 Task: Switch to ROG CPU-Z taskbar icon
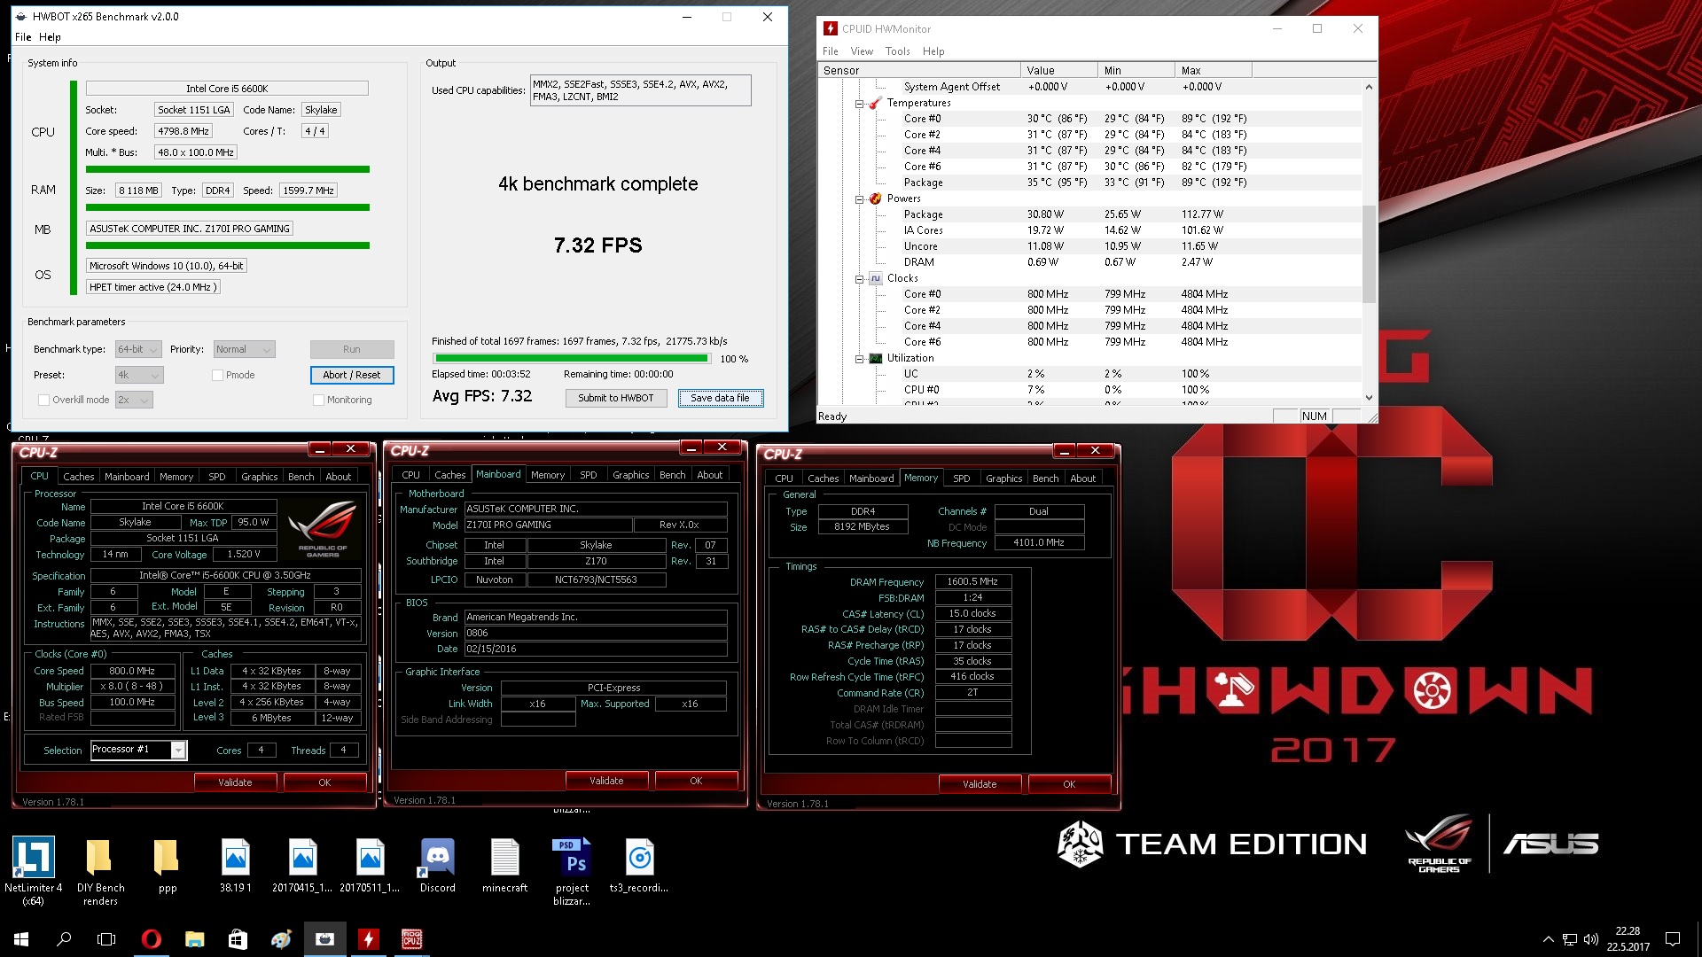click(411, 939)
